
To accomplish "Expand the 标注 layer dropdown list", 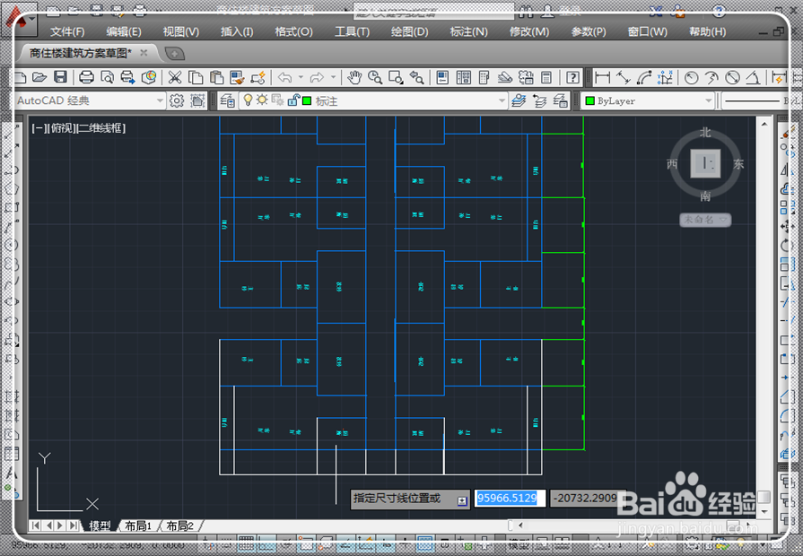I will [502, 100].
